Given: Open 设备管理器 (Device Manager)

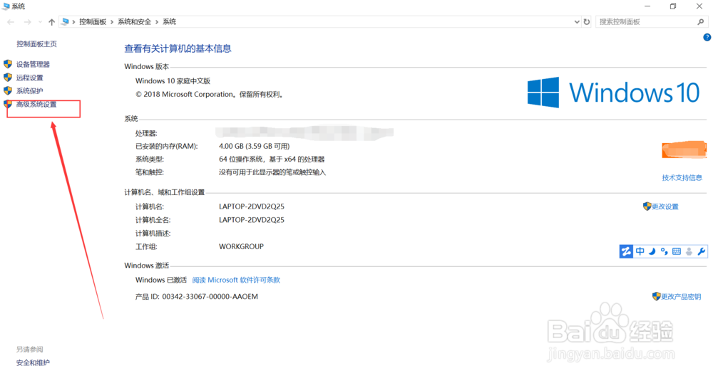Looking at the screenshot, I should click(x=34, y=65).
